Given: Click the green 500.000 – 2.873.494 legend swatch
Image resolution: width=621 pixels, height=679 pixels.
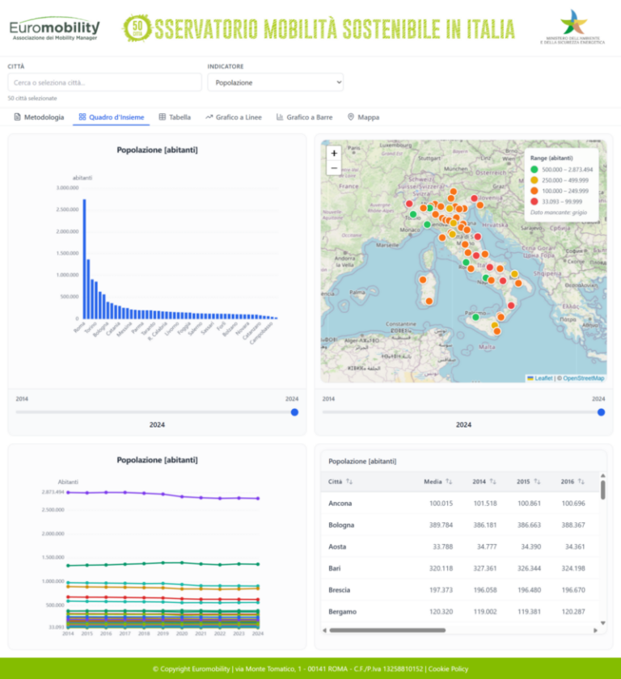Looking at the screenshot, I should (534, 169).
